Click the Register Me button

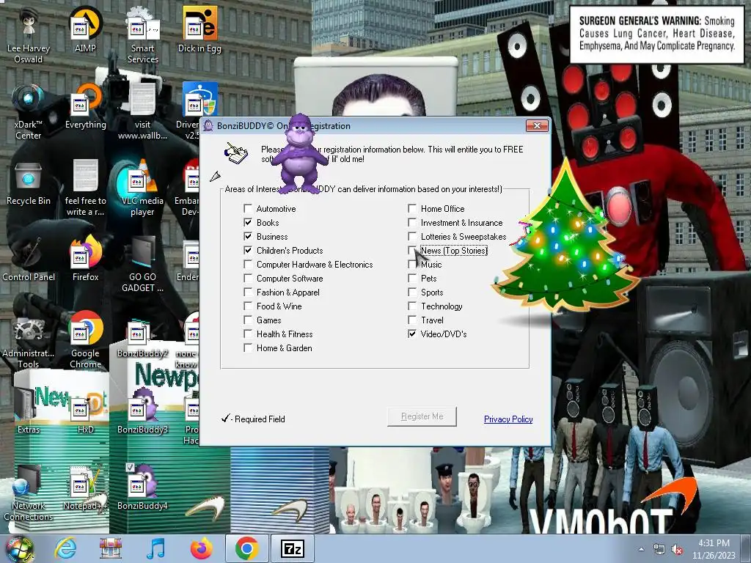pos(422,416)
